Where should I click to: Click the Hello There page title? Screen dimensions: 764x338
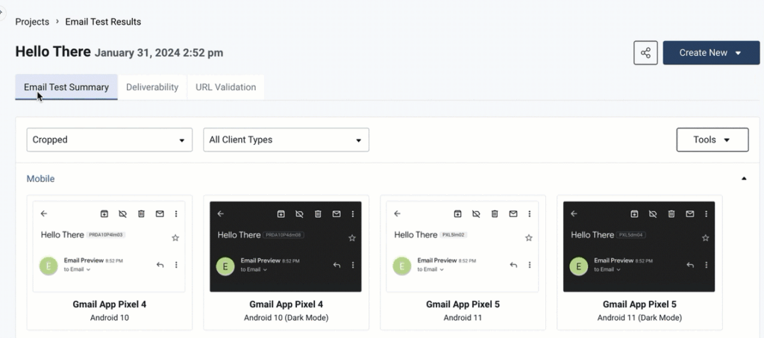point(53,51)
